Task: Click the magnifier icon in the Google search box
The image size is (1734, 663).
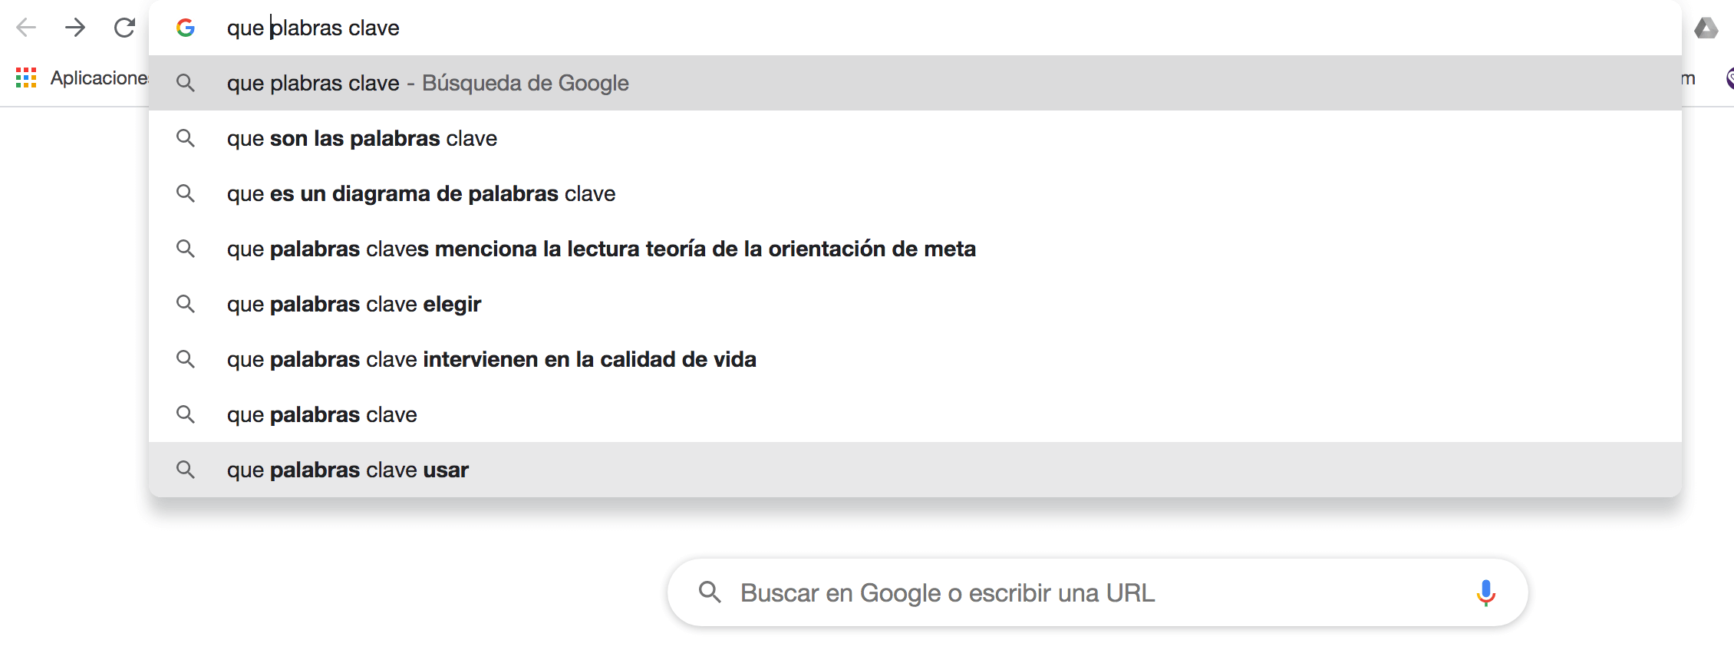Action: click(x=710, y=592)
